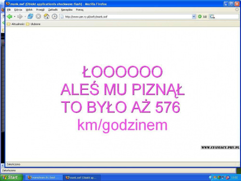Close the Firefox window
241x181 pixels.
237,4
